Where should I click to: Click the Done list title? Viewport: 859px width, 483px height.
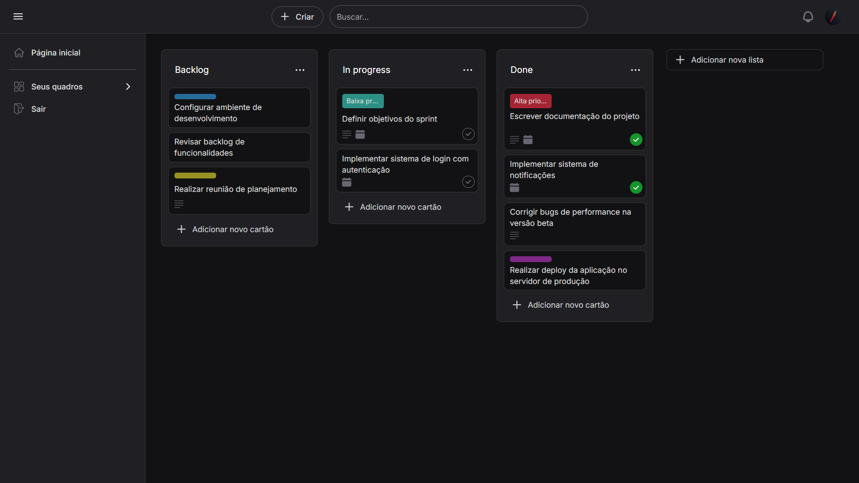522,70
